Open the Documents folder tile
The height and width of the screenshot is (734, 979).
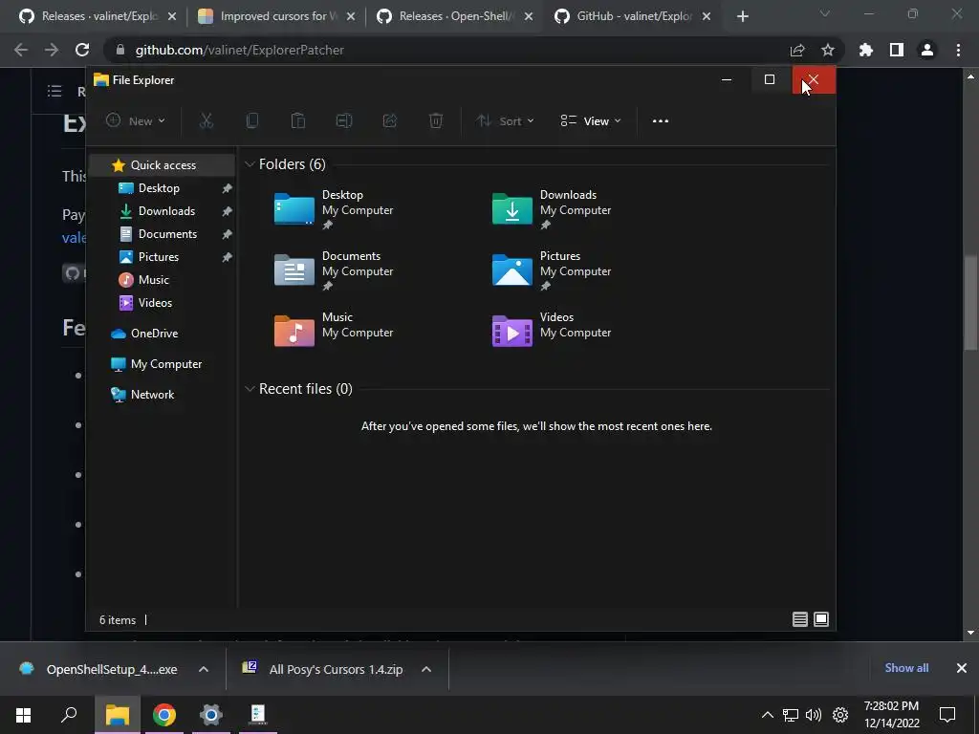[334, 270]
